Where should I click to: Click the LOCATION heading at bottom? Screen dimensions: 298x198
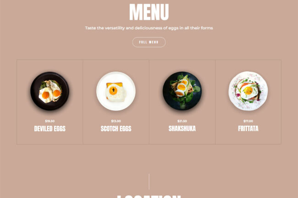coord(149,197)
